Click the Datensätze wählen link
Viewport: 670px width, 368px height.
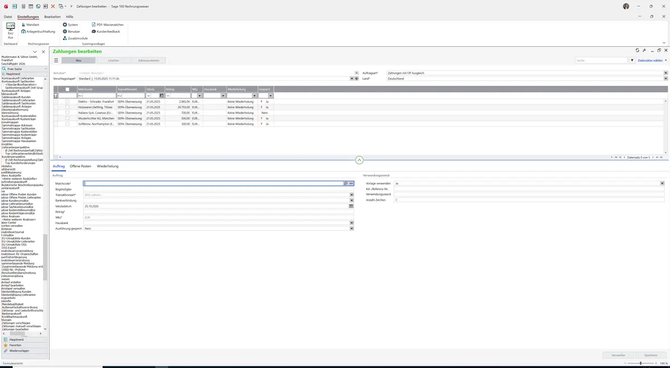click(x=650, y=60)
